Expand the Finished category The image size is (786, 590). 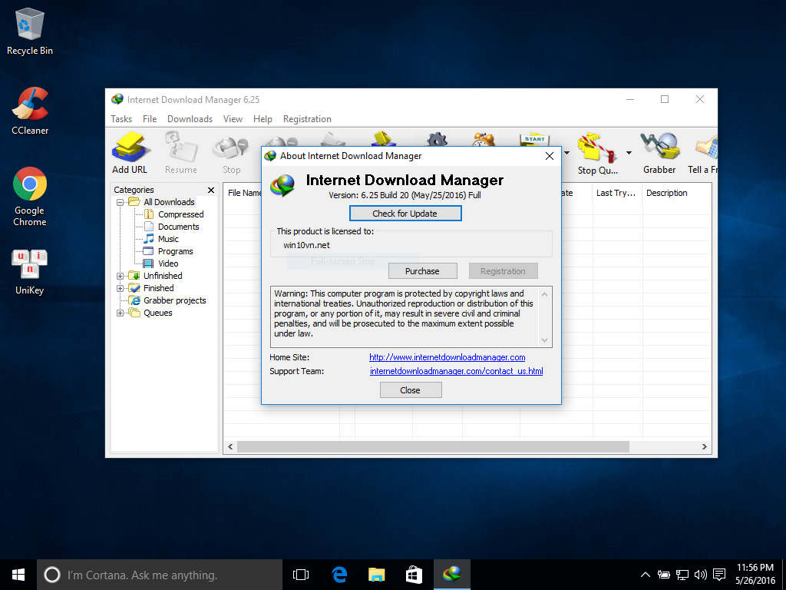[x=120, y=289]
